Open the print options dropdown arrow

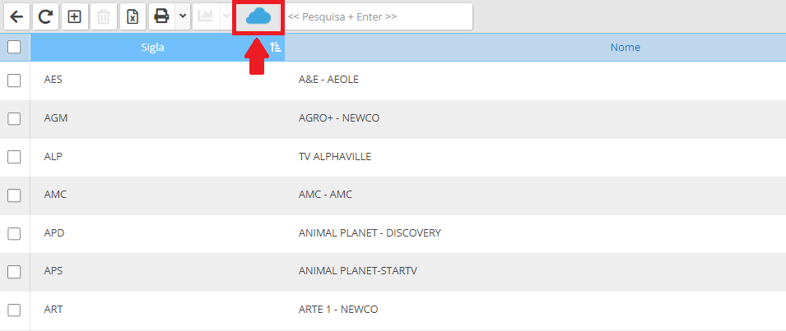pos(183,16)
